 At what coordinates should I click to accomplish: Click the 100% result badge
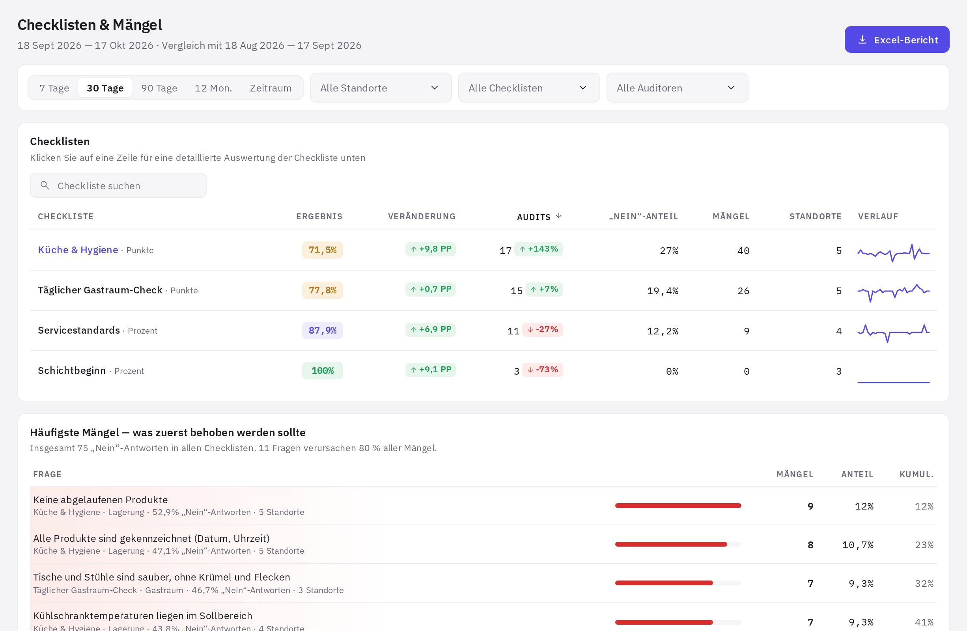pyautogui.click(x=322, y=371)
